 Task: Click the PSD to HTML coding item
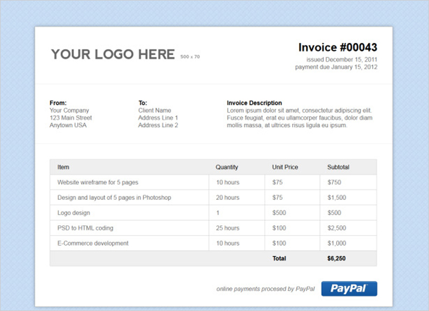coord(85,228)
